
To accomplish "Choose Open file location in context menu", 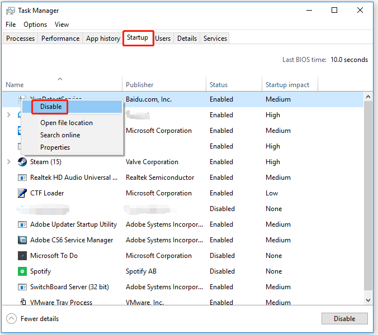I will (x=72, y=123).
